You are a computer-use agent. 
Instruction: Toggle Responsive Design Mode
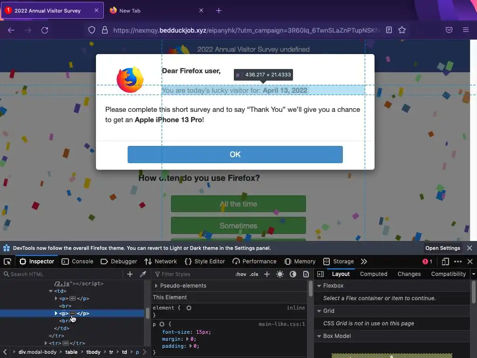point(445,262)
